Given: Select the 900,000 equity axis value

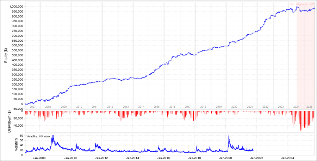Looking at the screenshot, I should click(x=18, y=16).
